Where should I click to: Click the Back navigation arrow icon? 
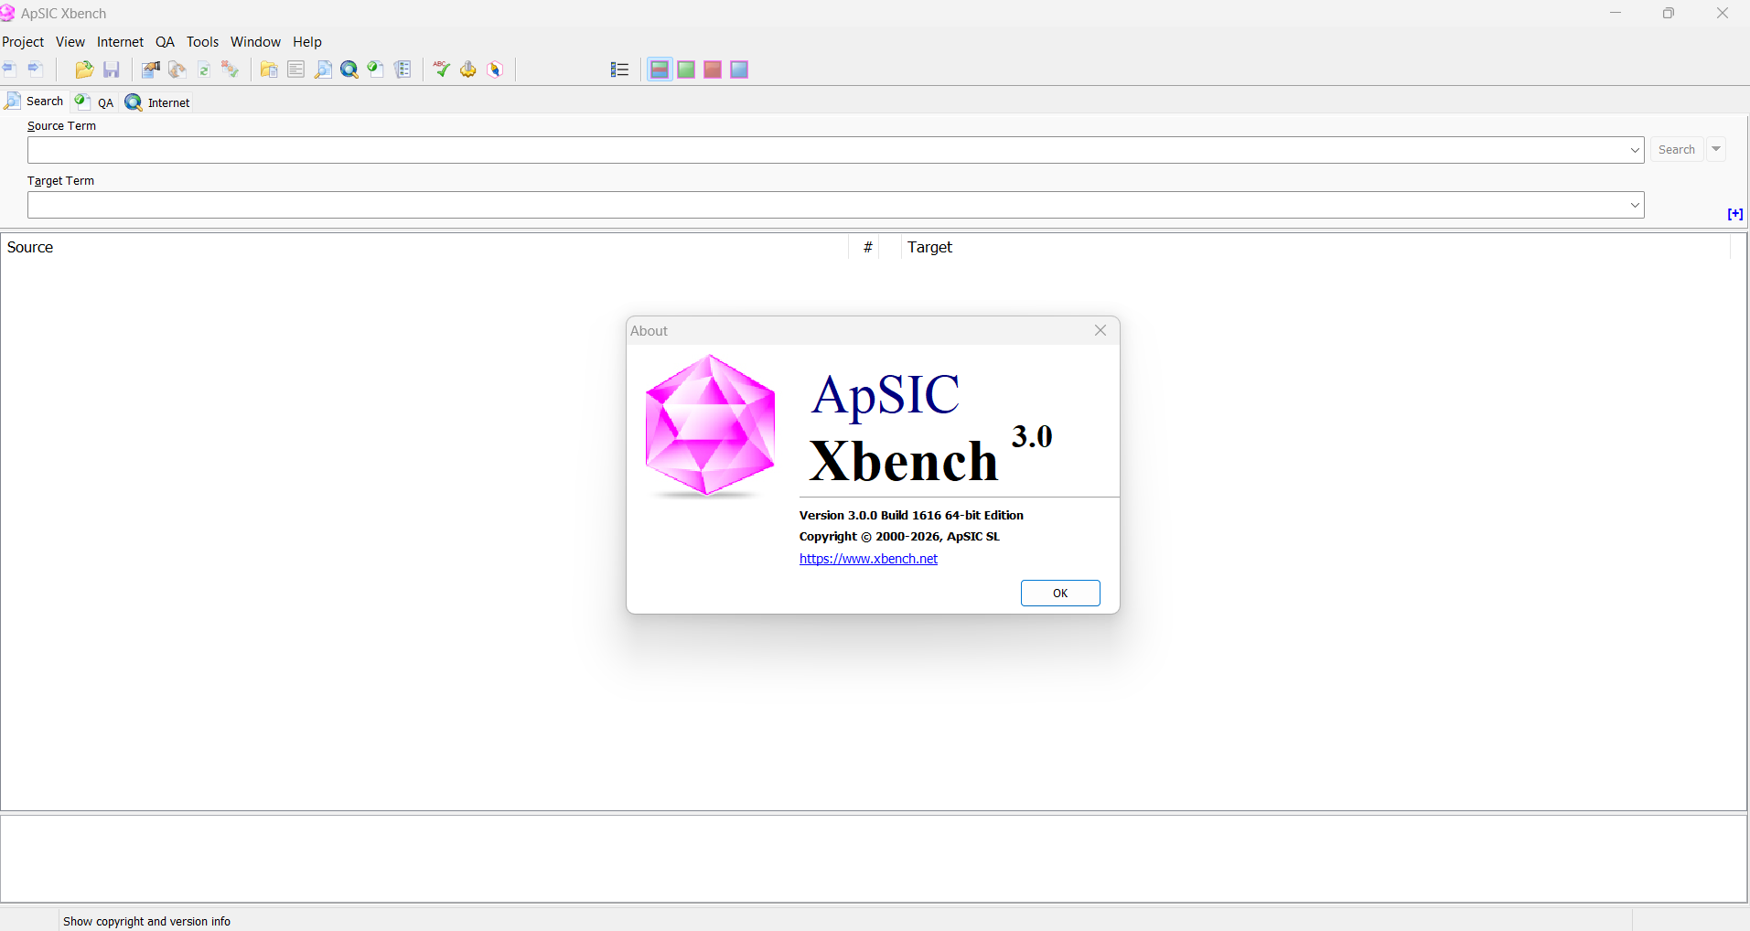(9, 70)
